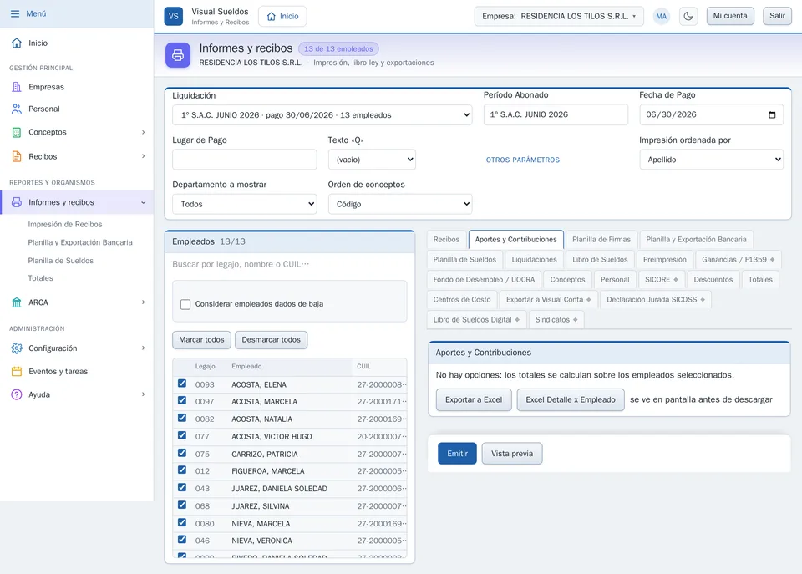Toggle dark mode moon icon
The width and height of the screenshot is (802, 574).
pyautogui.click(x=688, y=16)
